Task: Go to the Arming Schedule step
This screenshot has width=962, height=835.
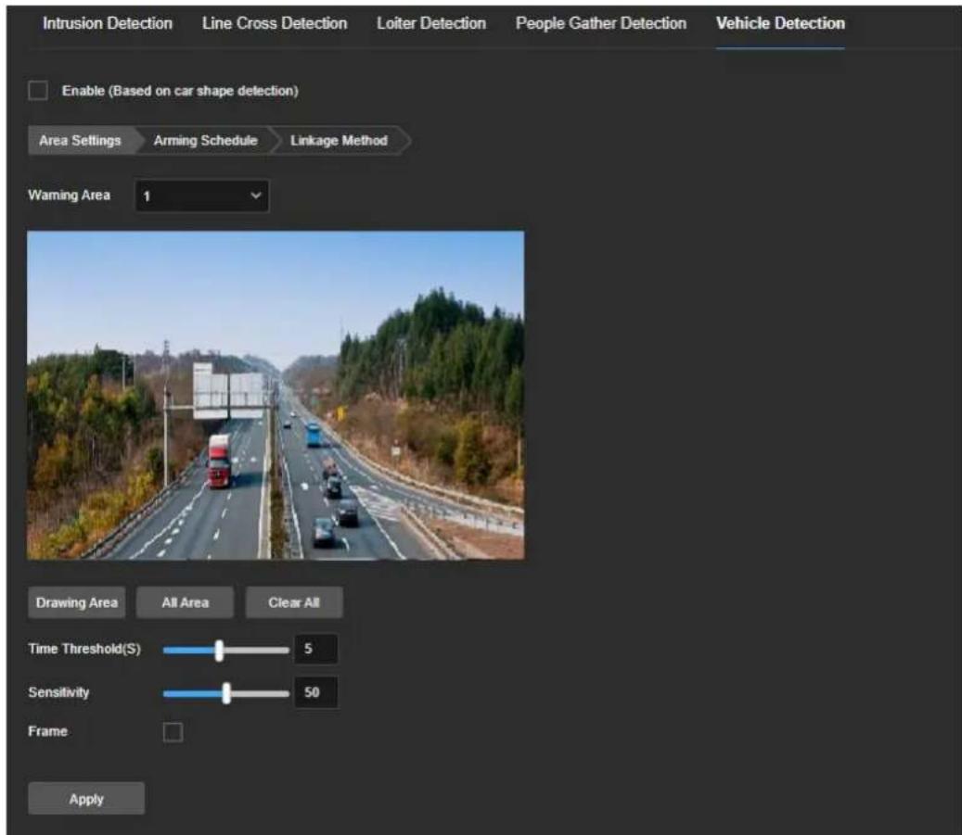Action: (x=206, y=140)
